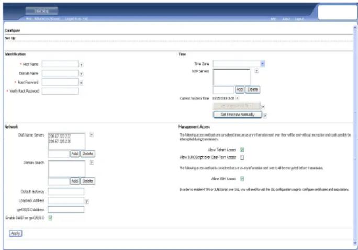Focus the Default Gateway input field

[66, 191]
